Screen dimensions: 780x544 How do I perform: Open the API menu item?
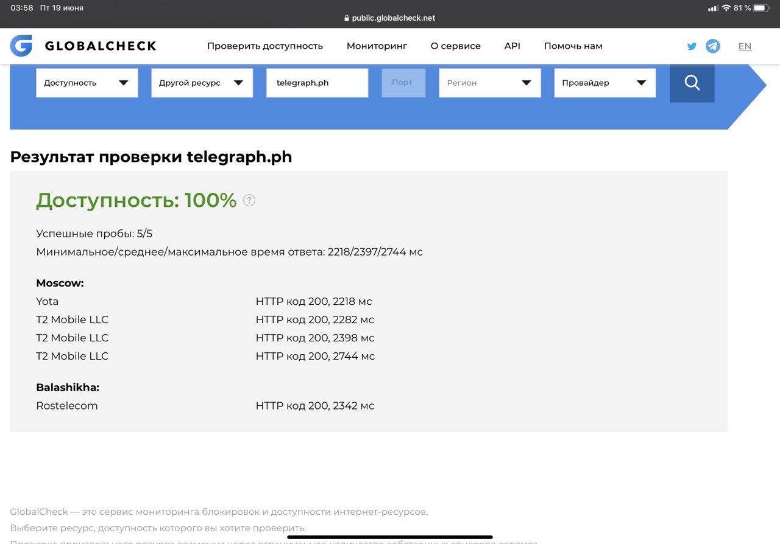pyautogui.click(x=512, y=46)
